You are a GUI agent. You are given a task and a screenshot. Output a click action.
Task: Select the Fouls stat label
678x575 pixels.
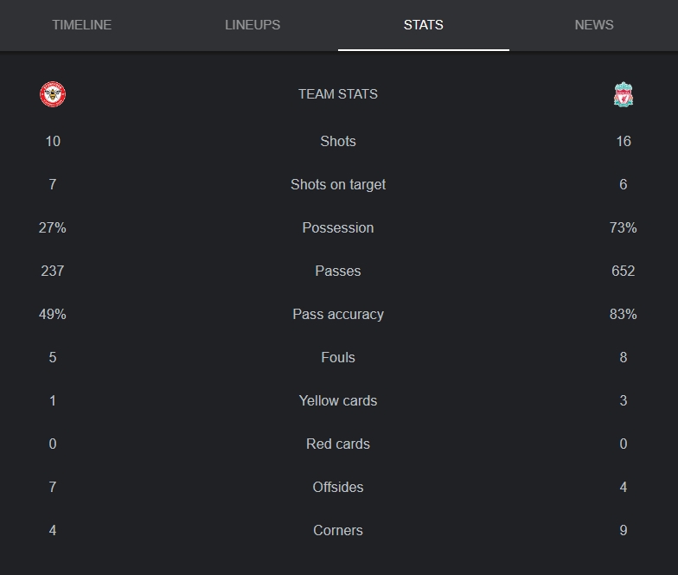[338, 358]
